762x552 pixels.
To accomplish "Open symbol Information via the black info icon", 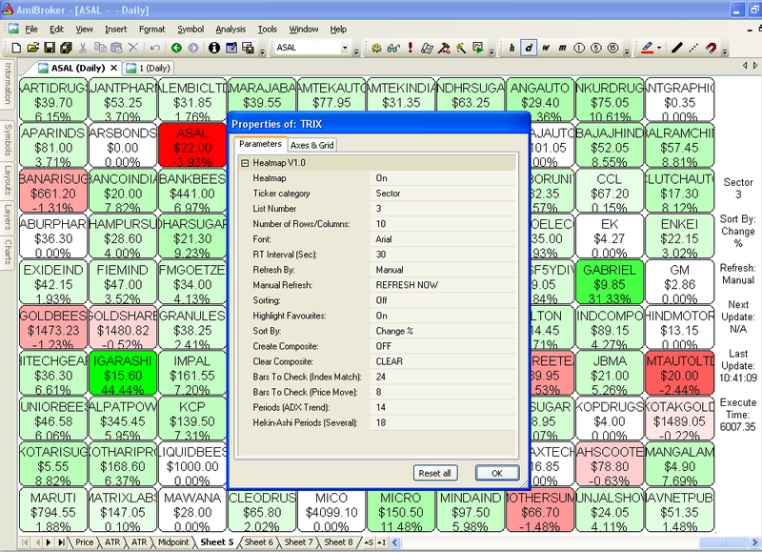I will (x=214, y=48).
